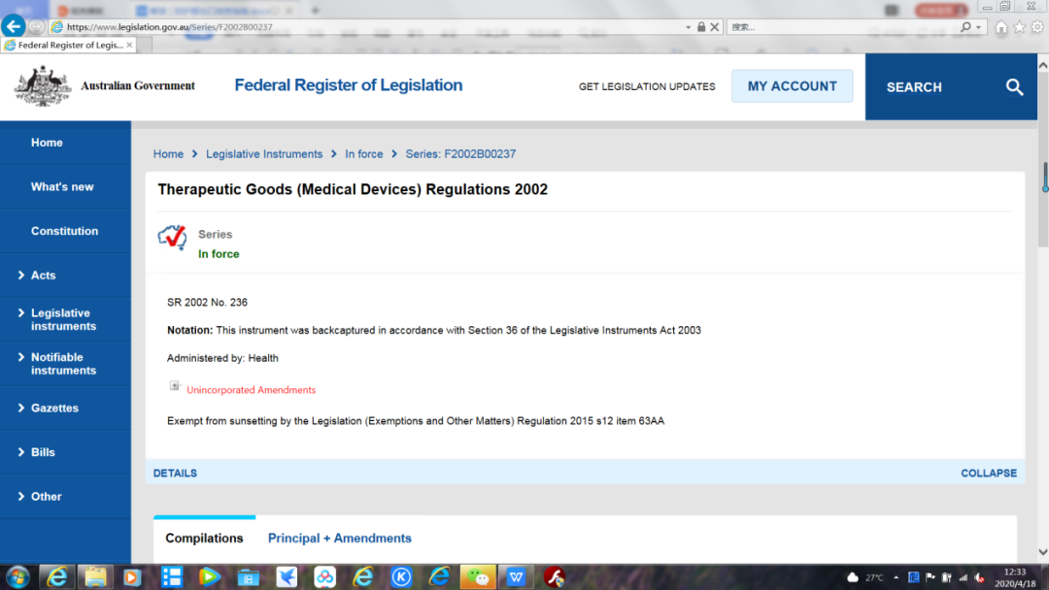The height and width of the screenshot is (590, 1049).
Task: Expand the Gazettes sidebar section
Action: coord(54,409)
